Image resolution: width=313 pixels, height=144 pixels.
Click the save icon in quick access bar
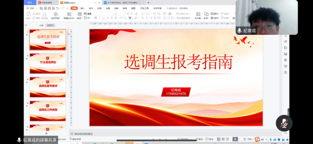pos(41,8)
